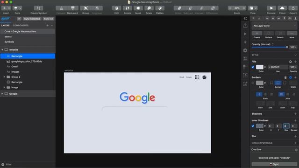Toggle the Borders enabled checkbox
The image size is (299, 168).
[x=253, y=83]
